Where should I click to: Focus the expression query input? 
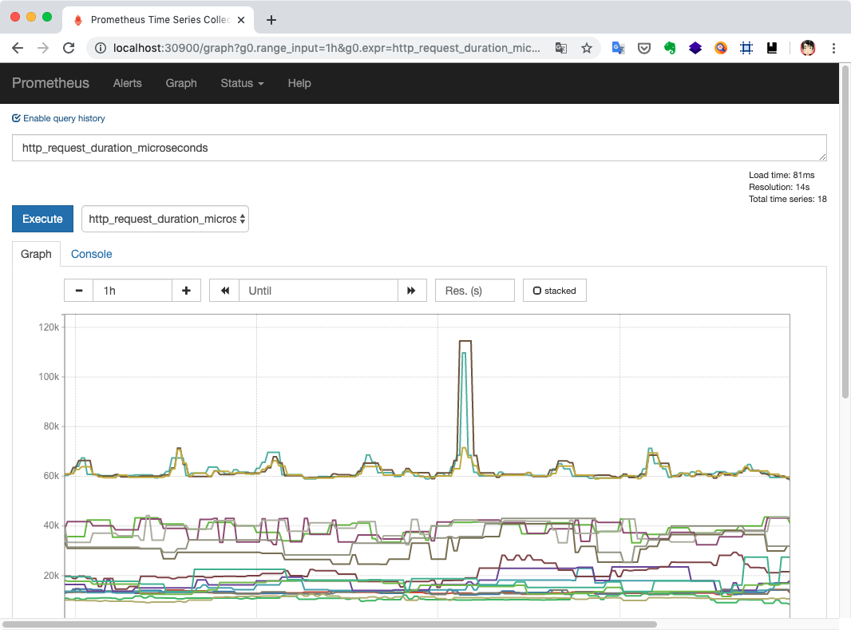click(419, 148)
